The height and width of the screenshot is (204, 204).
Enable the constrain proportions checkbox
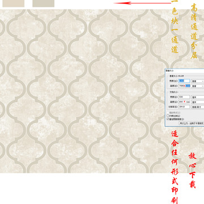[x=168, y=116]
